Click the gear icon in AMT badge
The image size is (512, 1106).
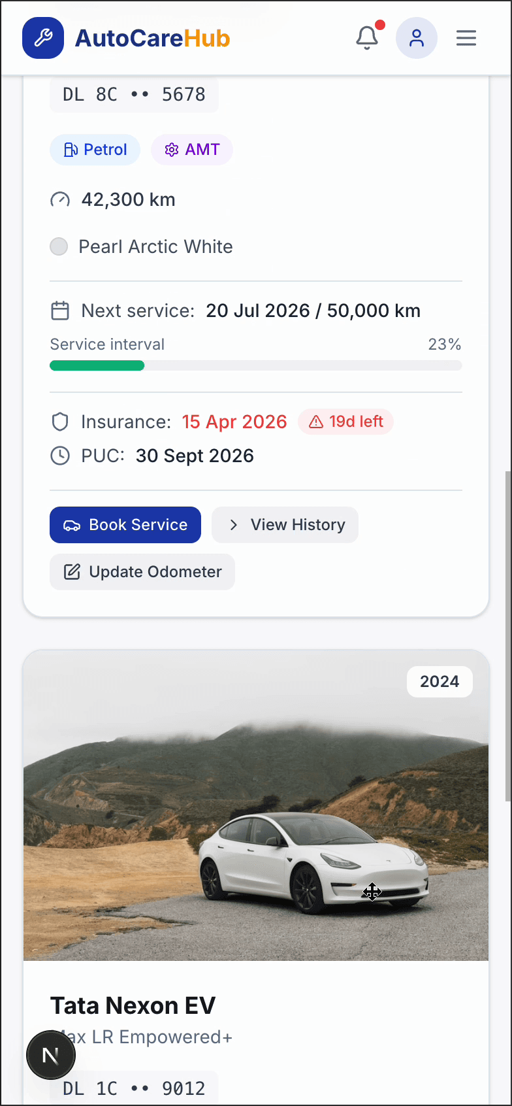(x=171, y=150)
